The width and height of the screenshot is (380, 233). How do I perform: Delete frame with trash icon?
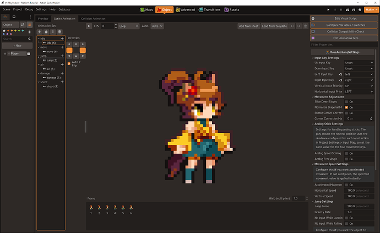[x=305, y=26]
